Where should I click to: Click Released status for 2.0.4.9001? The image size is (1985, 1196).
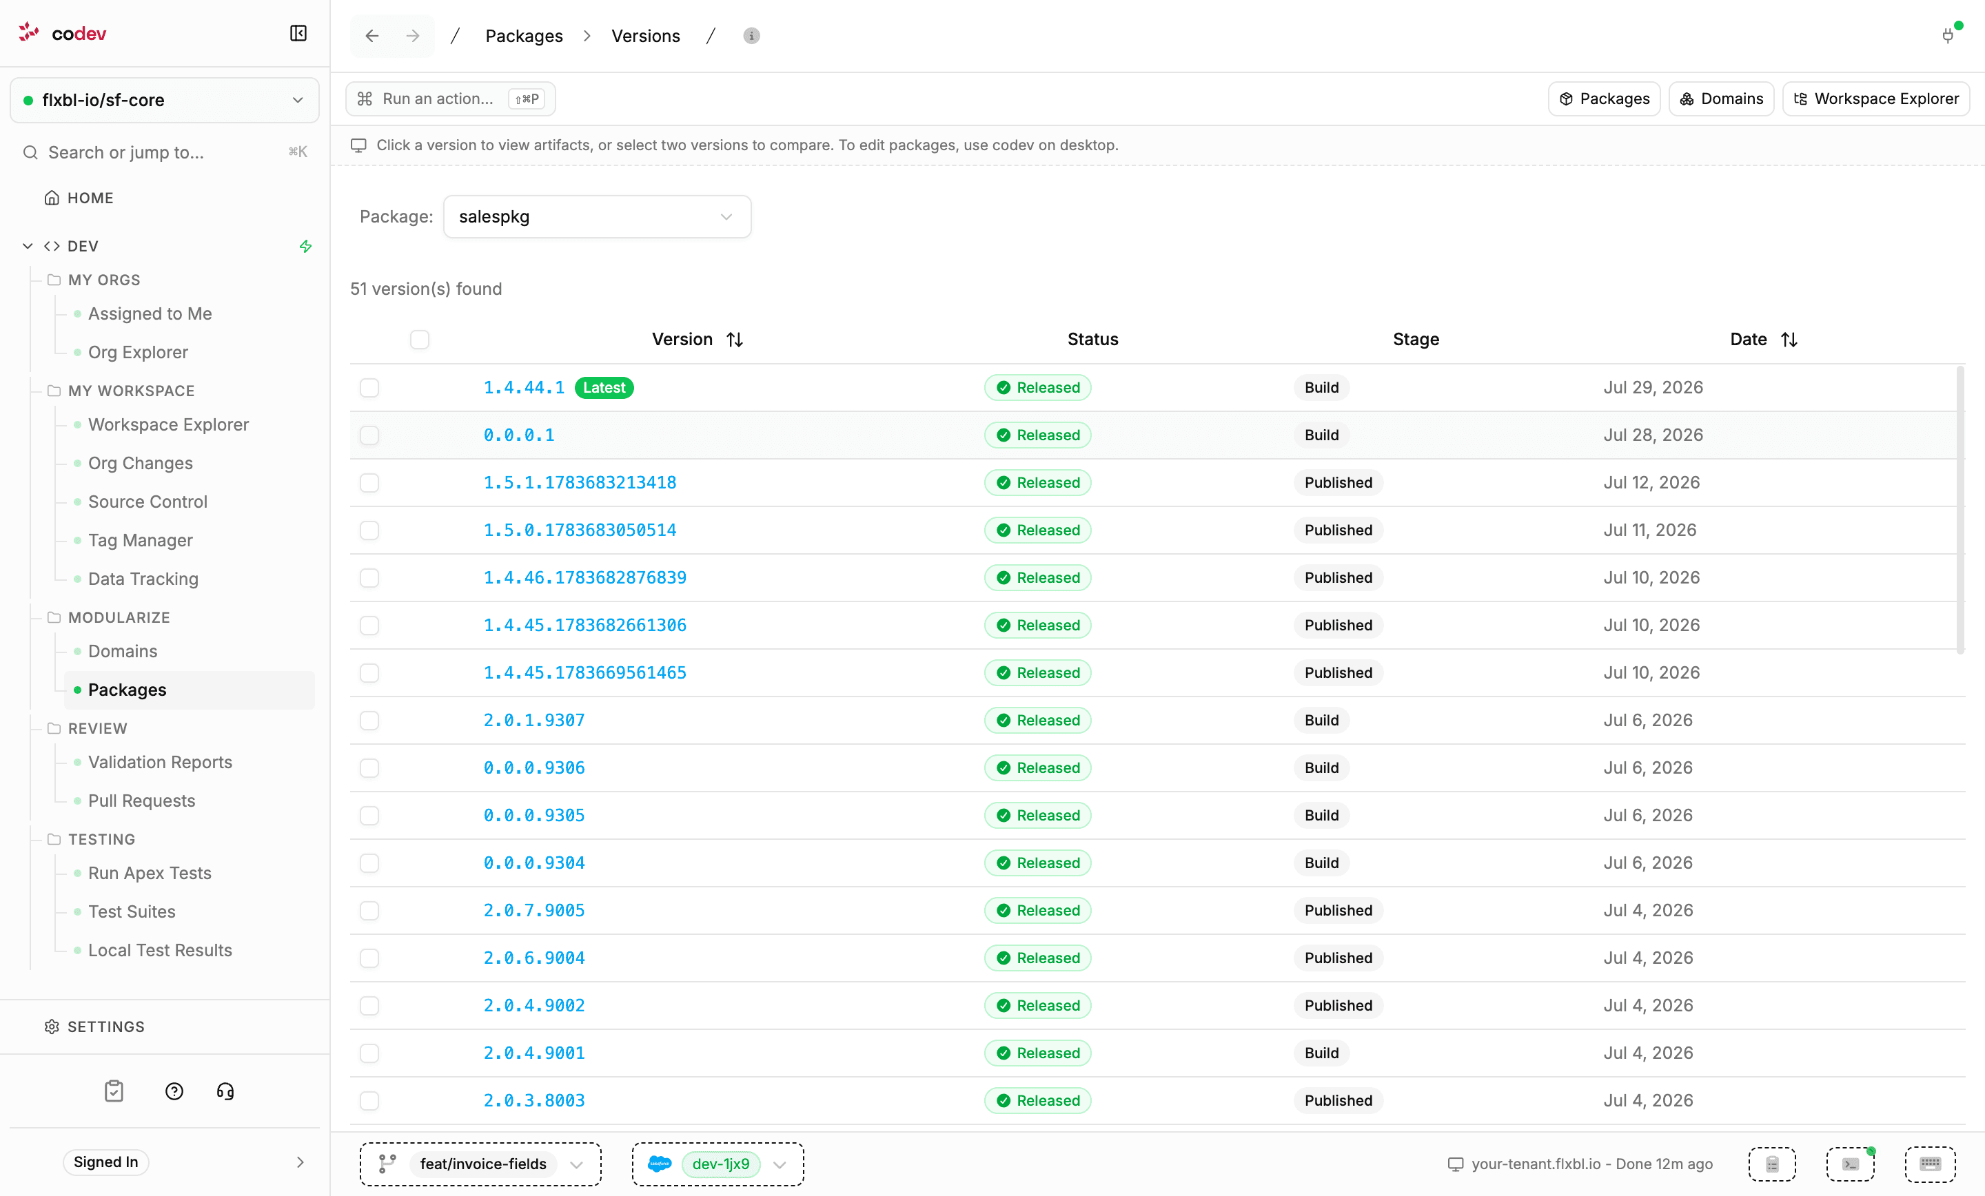1037,1053
